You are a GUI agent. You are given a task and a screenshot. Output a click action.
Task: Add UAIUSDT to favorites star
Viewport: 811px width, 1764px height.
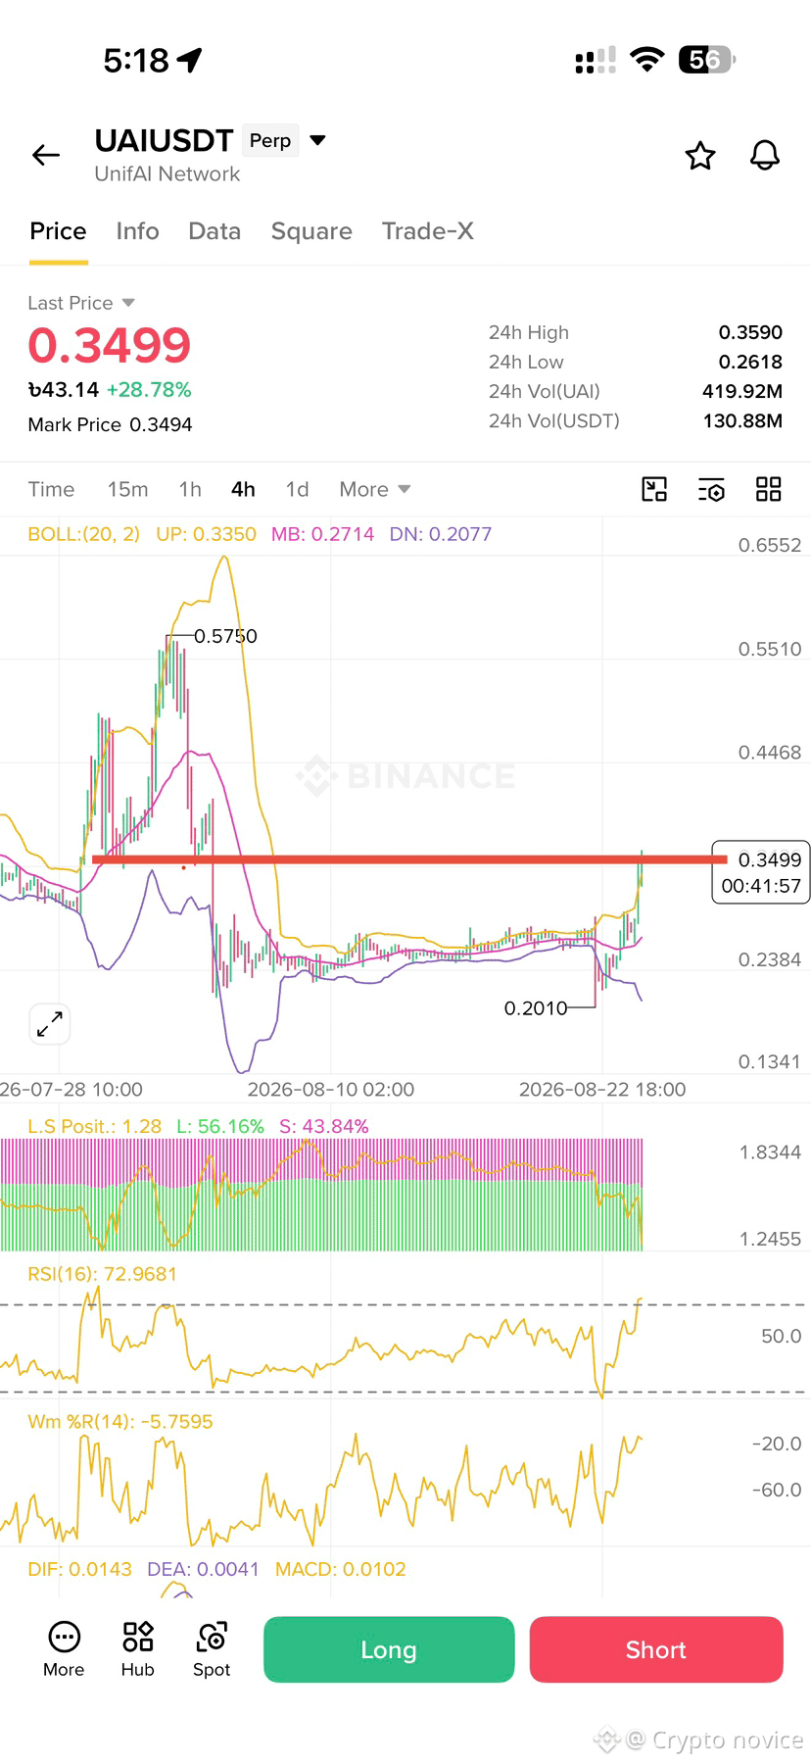point(699,155)
